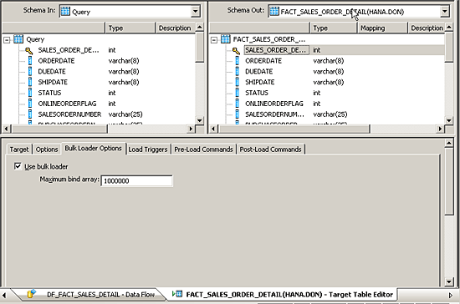This screenshot has height=304, width=460.
Task: Click the column icon beside ONLINEORDERFLAG in Schema In
Action: (30, 103)
